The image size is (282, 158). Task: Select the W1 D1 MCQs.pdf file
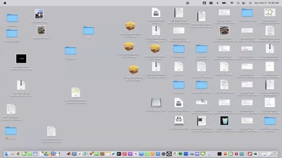(x=224, y=85)
